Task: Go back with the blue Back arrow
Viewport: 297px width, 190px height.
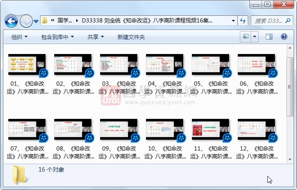Action: [x=11, y=21]
